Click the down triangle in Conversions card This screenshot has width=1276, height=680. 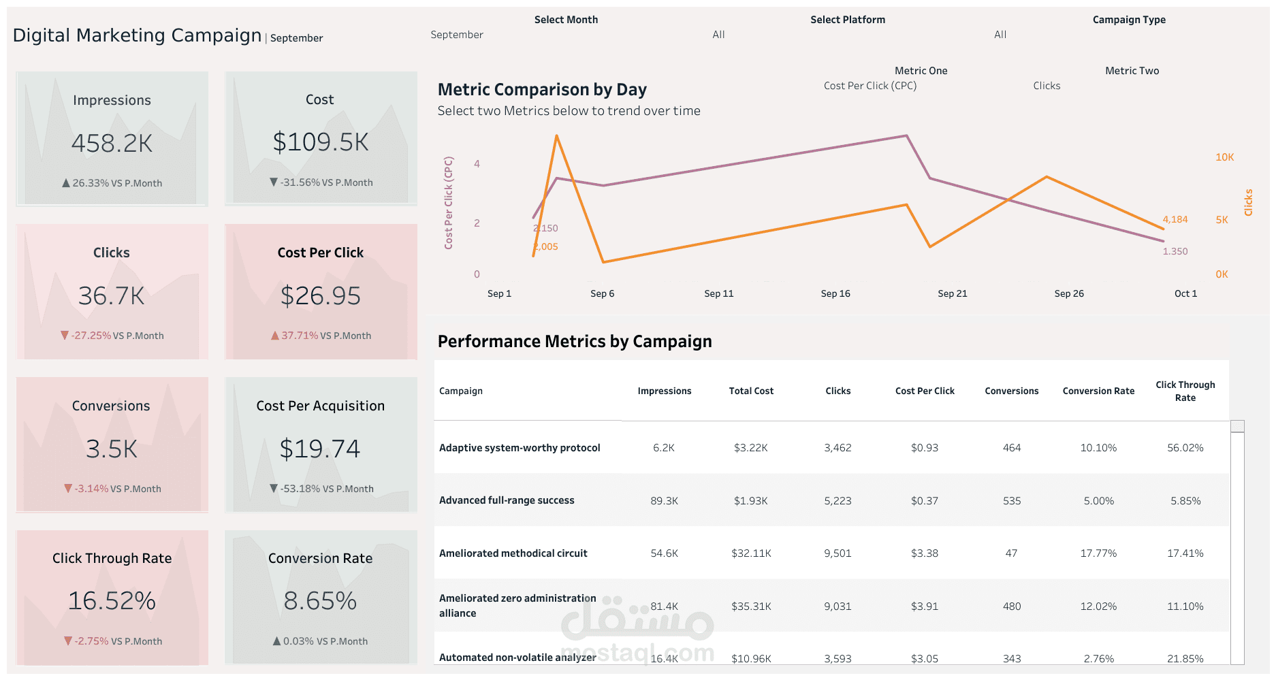68,489
